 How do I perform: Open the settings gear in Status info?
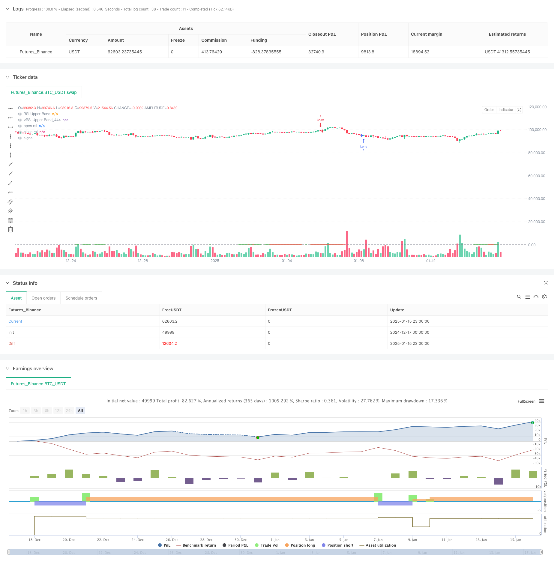544,297
